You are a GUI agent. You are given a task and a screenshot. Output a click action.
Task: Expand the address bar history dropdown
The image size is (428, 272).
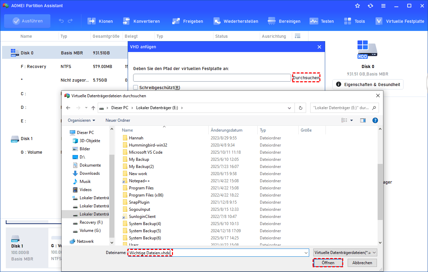289,108
